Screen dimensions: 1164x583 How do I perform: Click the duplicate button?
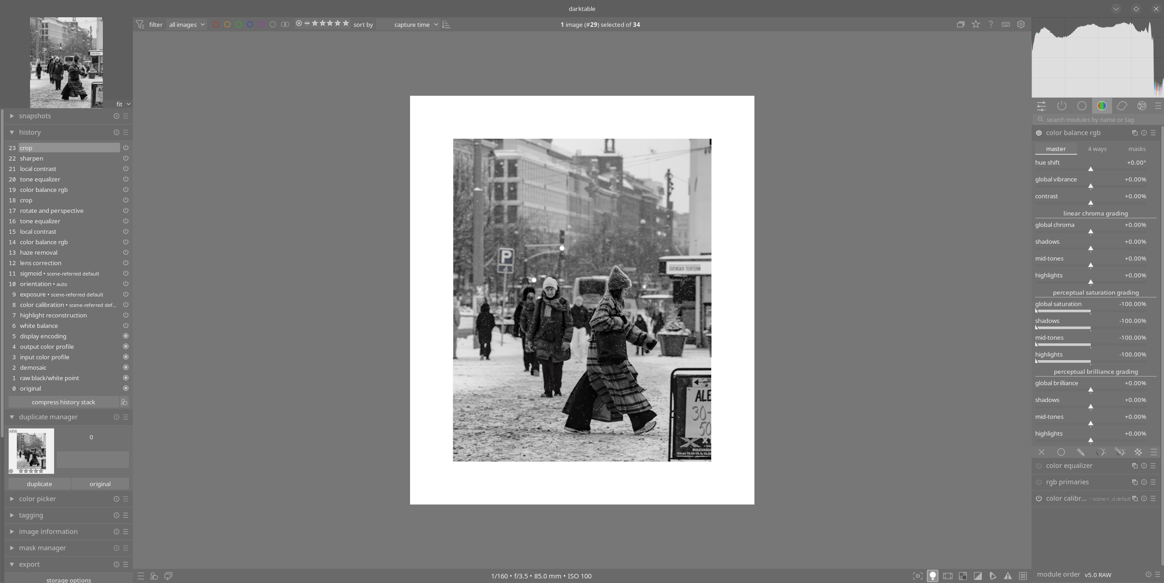pyautogui.click(x=39, y=484)
